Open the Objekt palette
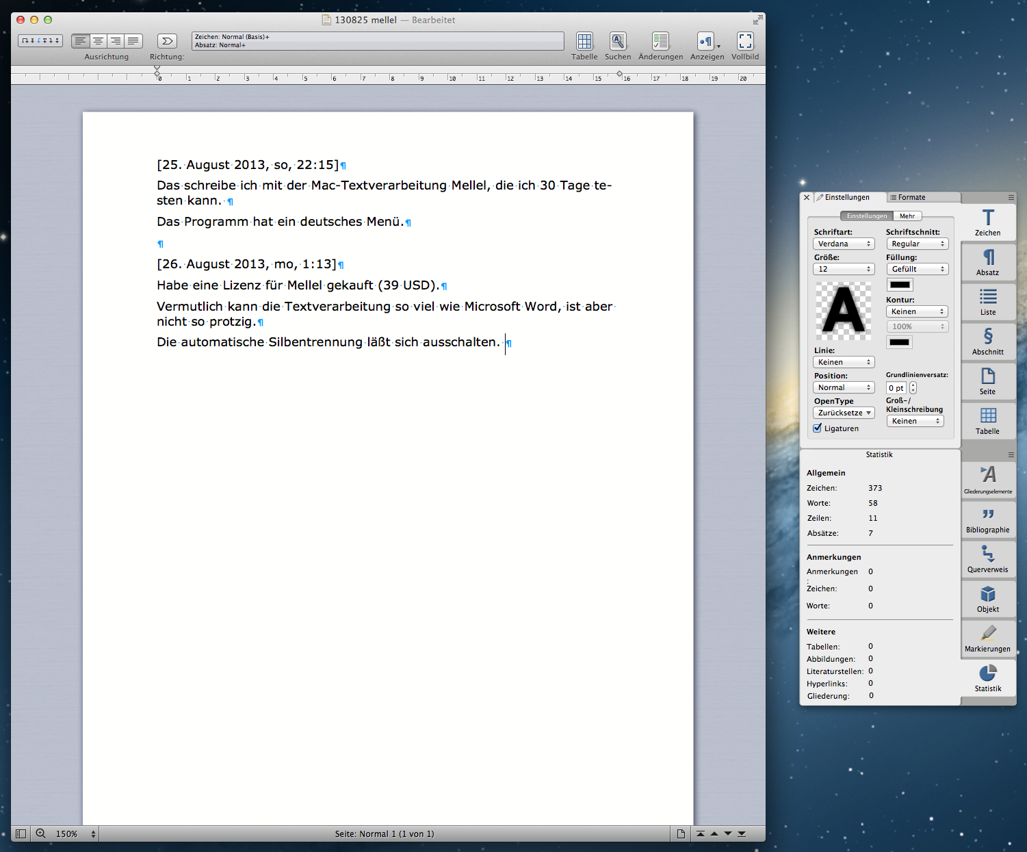1027x852 pixels. [988, 599]
